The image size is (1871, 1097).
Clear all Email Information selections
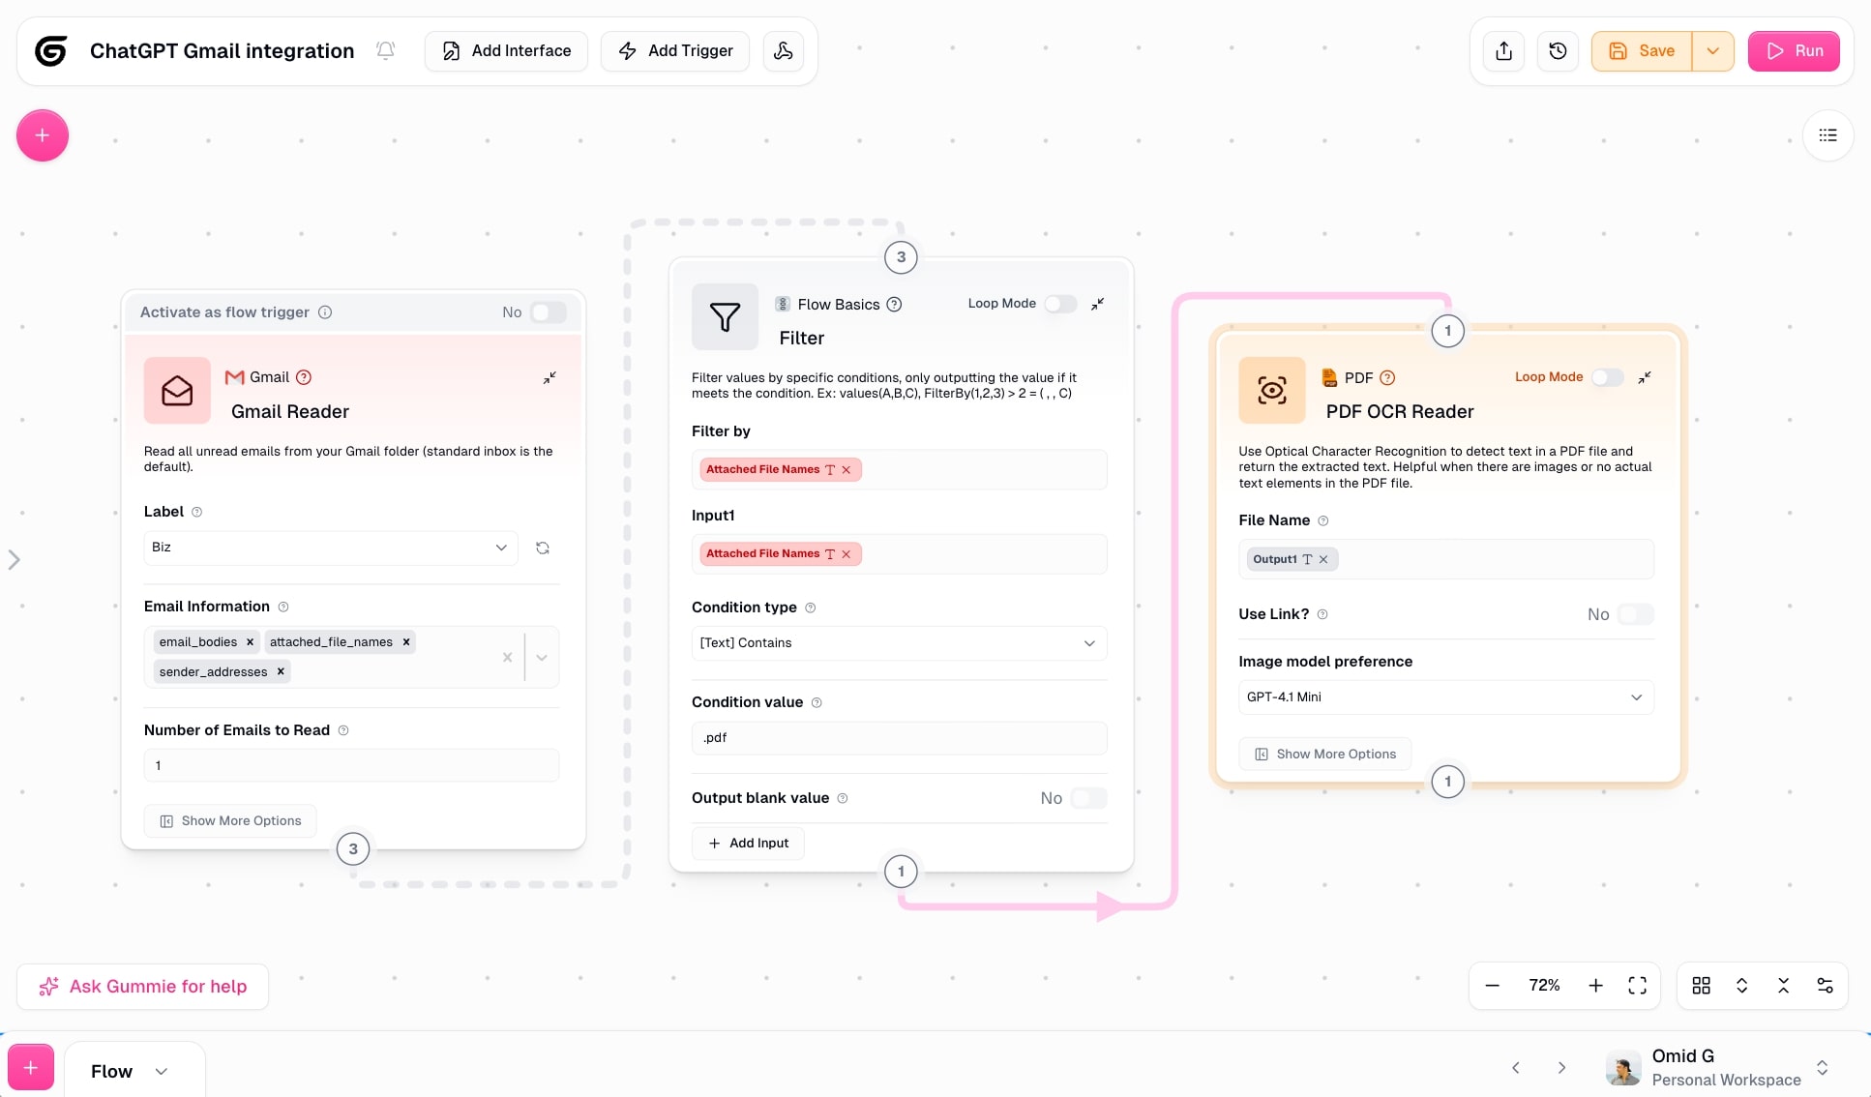click(x=507, y=657)
